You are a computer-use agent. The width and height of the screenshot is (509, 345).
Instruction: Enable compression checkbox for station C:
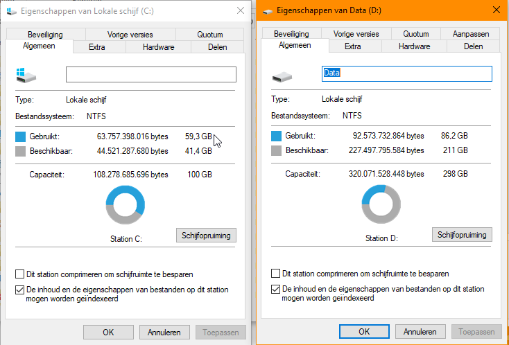20,274
